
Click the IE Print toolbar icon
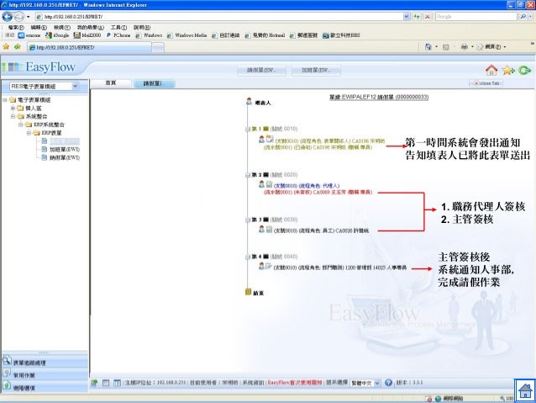click(x=464, y=47)
